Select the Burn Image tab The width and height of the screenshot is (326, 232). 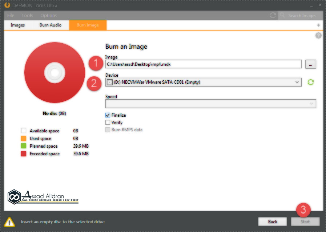(x=88, y=25)
